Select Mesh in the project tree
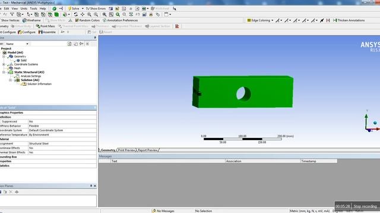 tap(17, 69)
